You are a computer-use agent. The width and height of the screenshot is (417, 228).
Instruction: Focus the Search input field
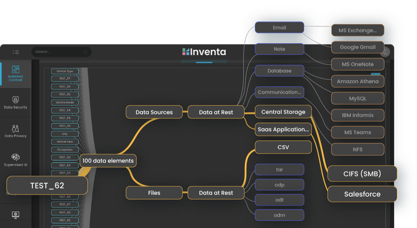click(62, 52)
